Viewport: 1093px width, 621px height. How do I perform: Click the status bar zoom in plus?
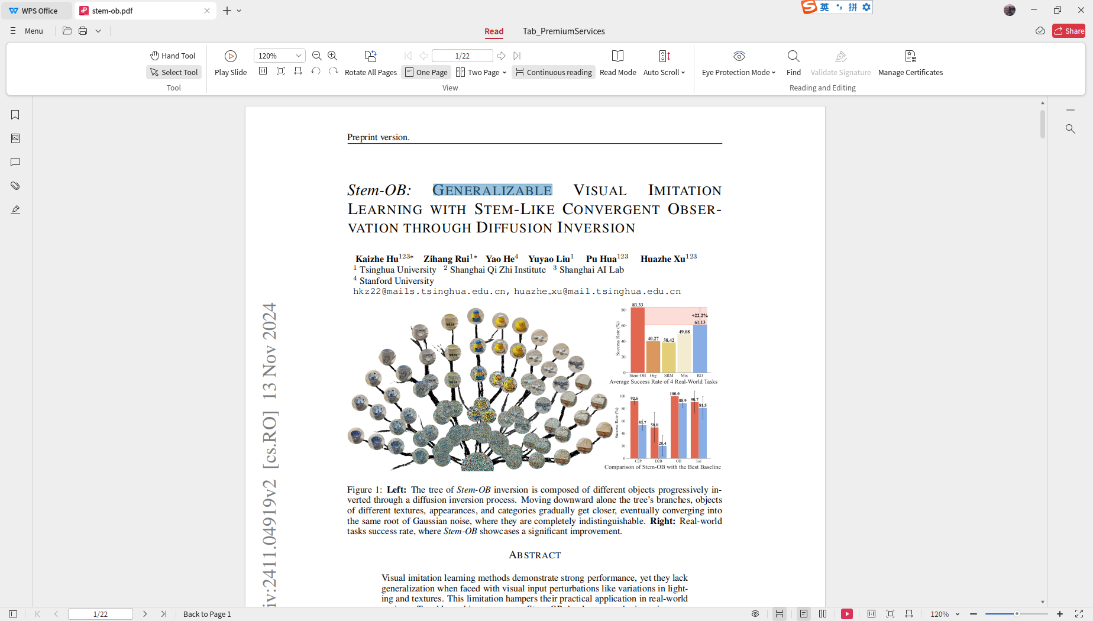1060,614
